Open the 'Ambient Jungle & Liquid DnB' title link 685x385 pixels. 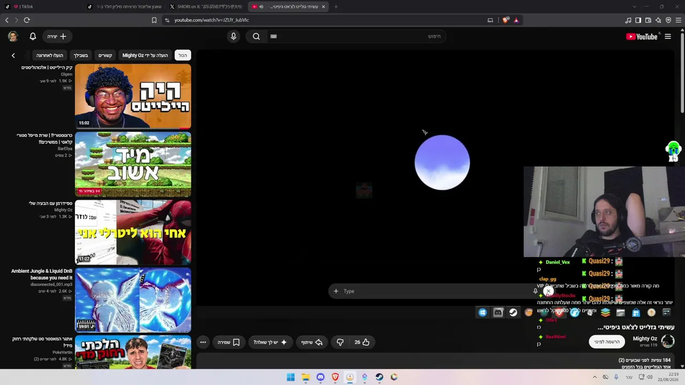pyautogui.click(x=42, y=274)
